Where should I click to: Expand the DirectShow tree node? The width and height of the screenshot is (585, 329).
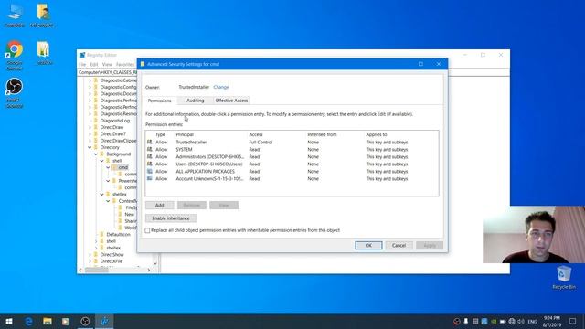[90, 254]
